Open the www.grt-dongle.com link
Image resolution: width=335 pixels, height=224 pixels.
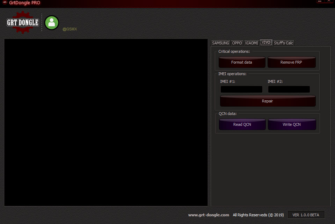pyautogui.click(x=209, y=215)
